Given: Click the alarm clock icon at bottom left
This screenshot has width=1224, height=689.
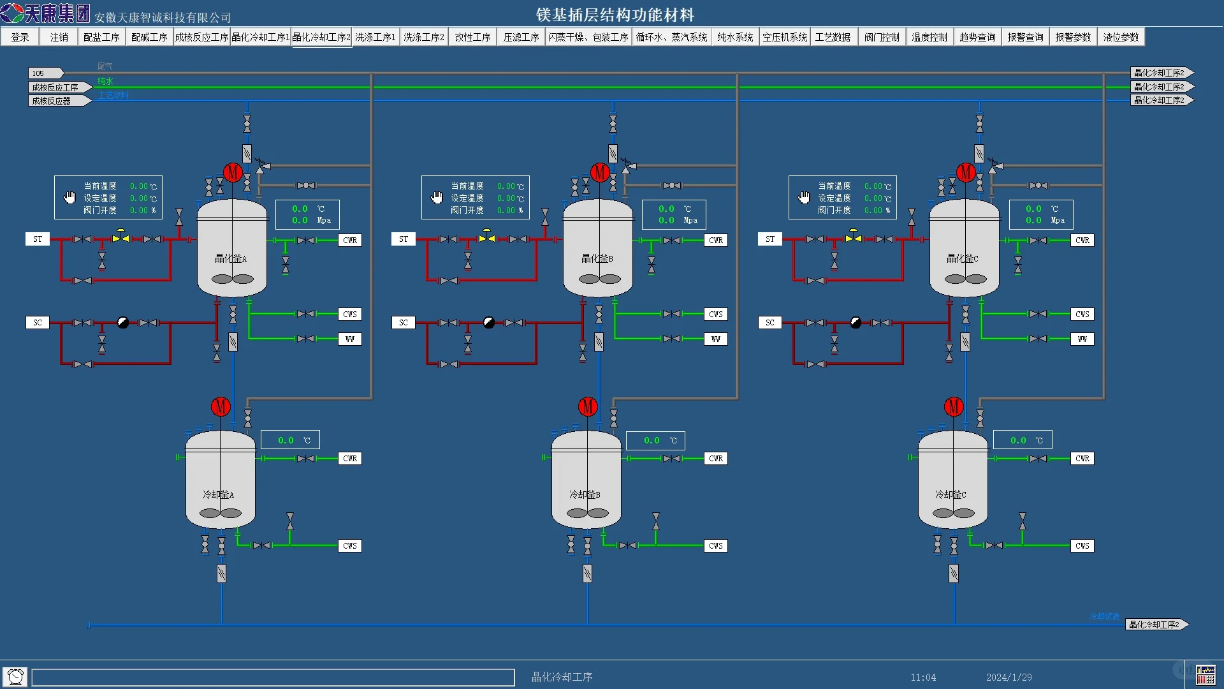Looking at the screenshot, I should tap(15, 676).
